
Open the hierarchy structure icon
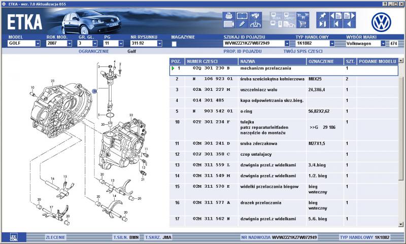pyautogui.click(x=255, y=24)
